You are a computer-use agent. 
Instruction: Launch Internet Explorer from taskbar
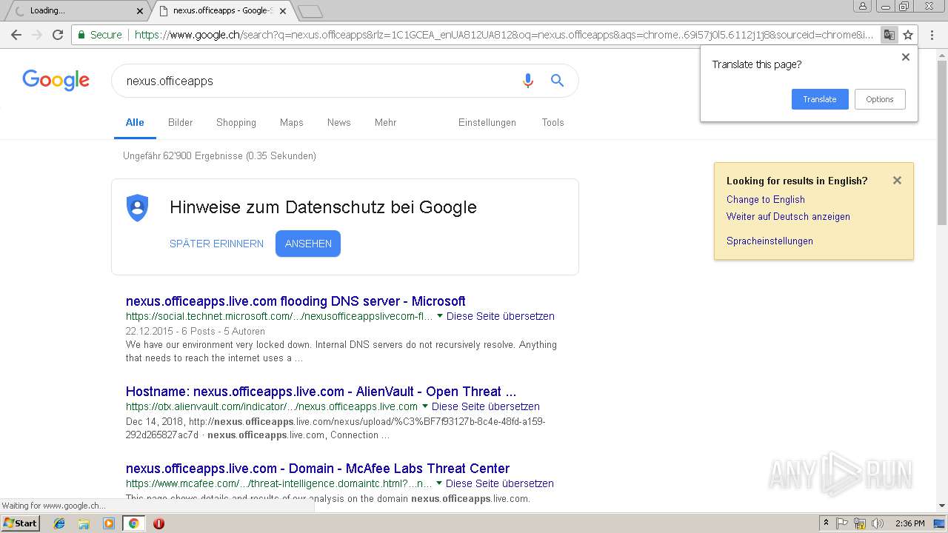coord(59,523)
